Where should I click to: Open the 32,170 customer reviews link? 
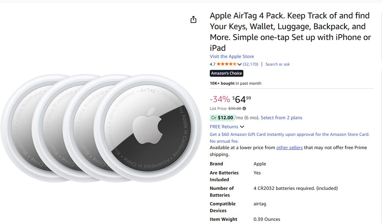click(251, 64)
